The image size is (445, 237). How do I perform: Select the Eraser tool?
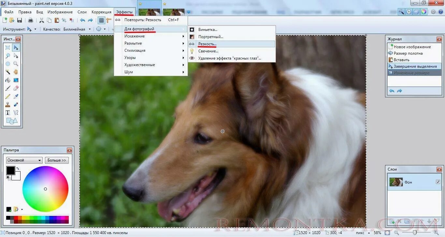pos(16,88)
